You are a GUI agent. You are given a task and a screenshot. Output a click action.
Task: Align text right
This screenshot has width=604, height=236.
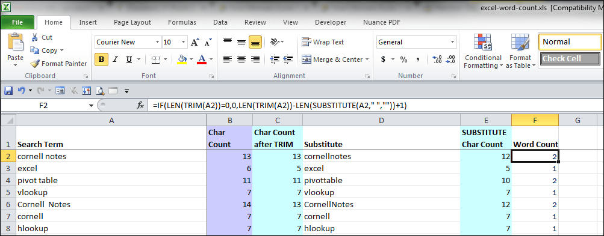coord(255,59)
